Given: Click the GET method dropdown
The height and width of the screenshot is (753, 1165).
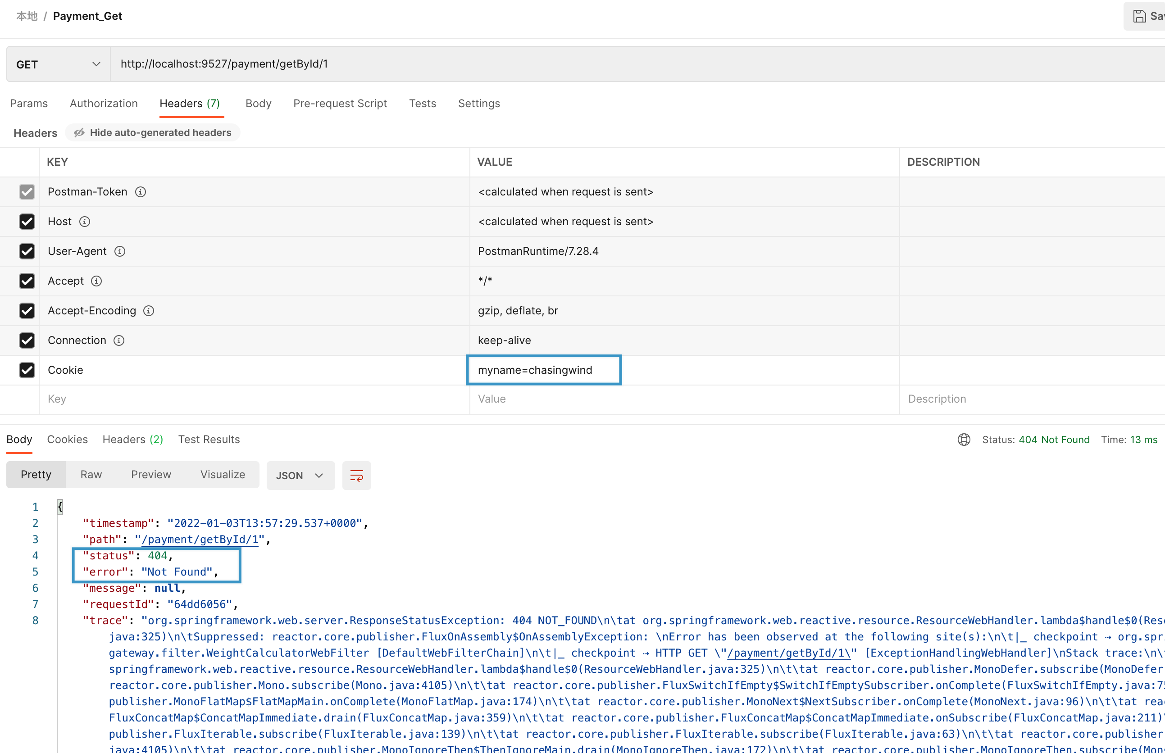Looking at the screenshot, I should coord(59,64).
